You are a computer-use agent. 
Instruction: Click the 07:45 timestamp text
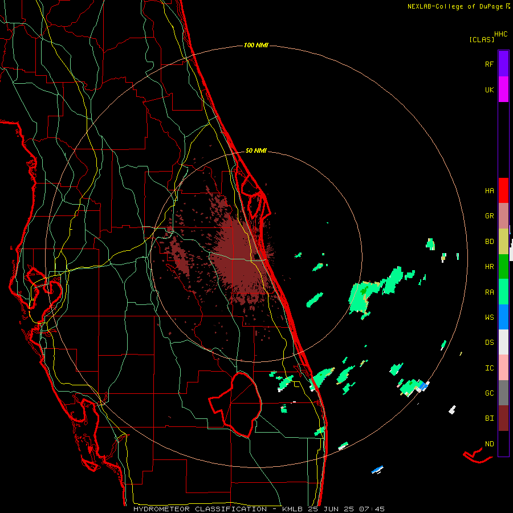coord(372,509)
